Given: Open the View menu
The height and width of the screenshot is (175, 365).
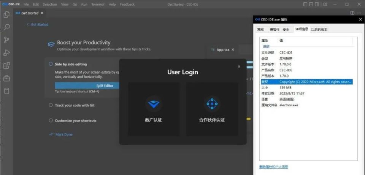Looking at the screenshot, I should 65,5.
